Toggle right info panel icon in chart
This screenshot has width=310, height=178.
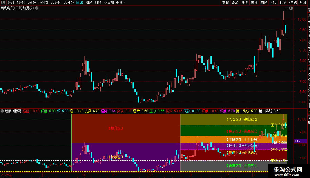[x=291, y=8]
